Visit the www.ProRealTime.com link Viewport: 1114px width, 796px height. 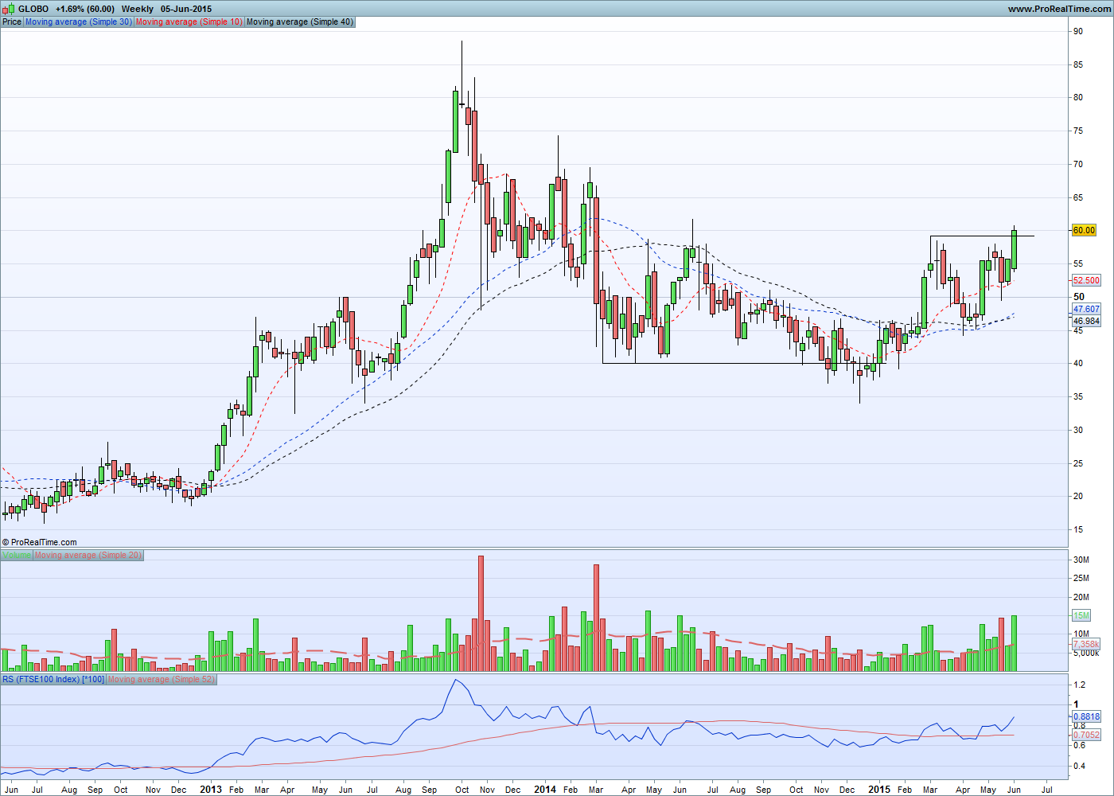pyautogui.click(x=1059, y=9)
